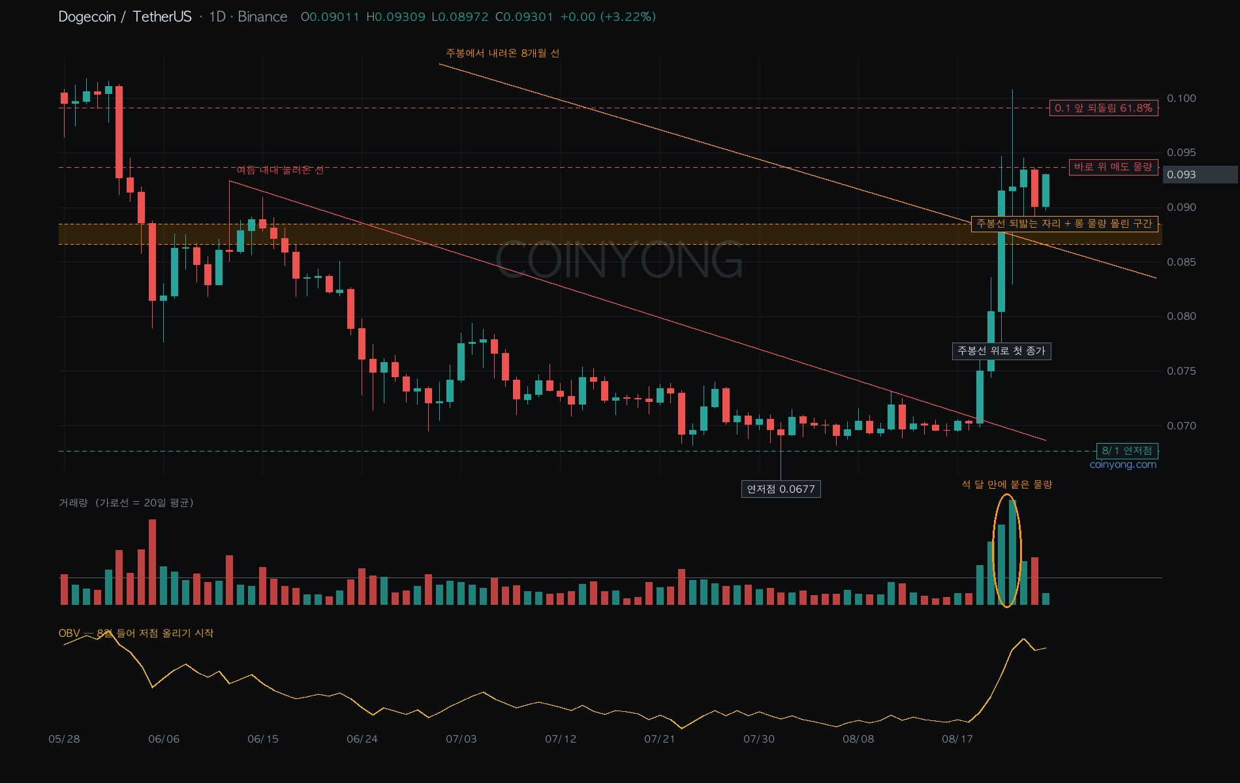The height and width of the screenshot is (783, 1240).
Task: Click the 08/17 date axis label
Action: tap(957, 739)
